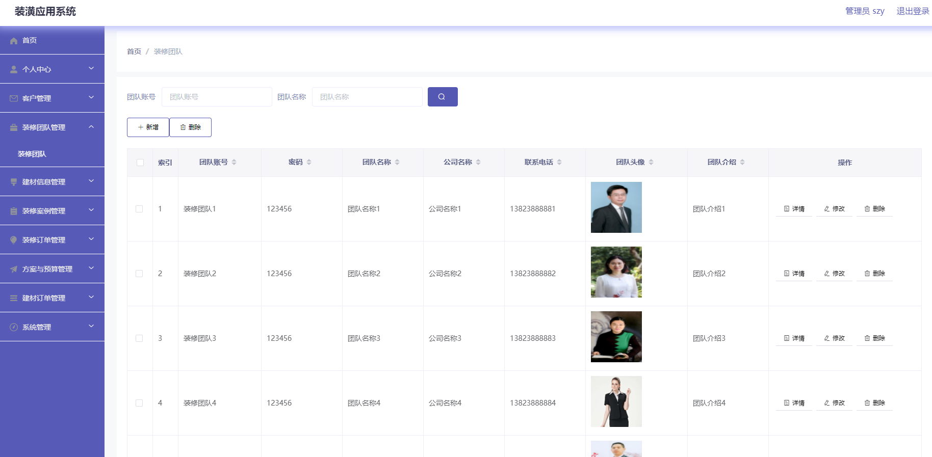932x457 pixels.
Task: Sort by 团队介绍 column arrows
Action: pos(742,162)
